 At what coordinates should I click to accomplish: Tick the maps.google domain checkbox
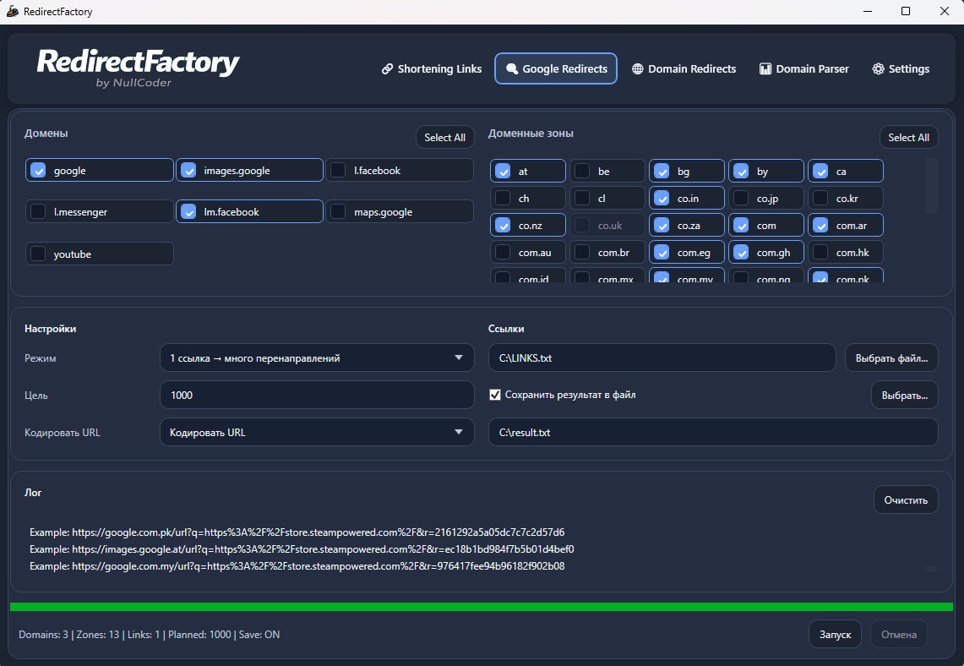pos(338,212)
